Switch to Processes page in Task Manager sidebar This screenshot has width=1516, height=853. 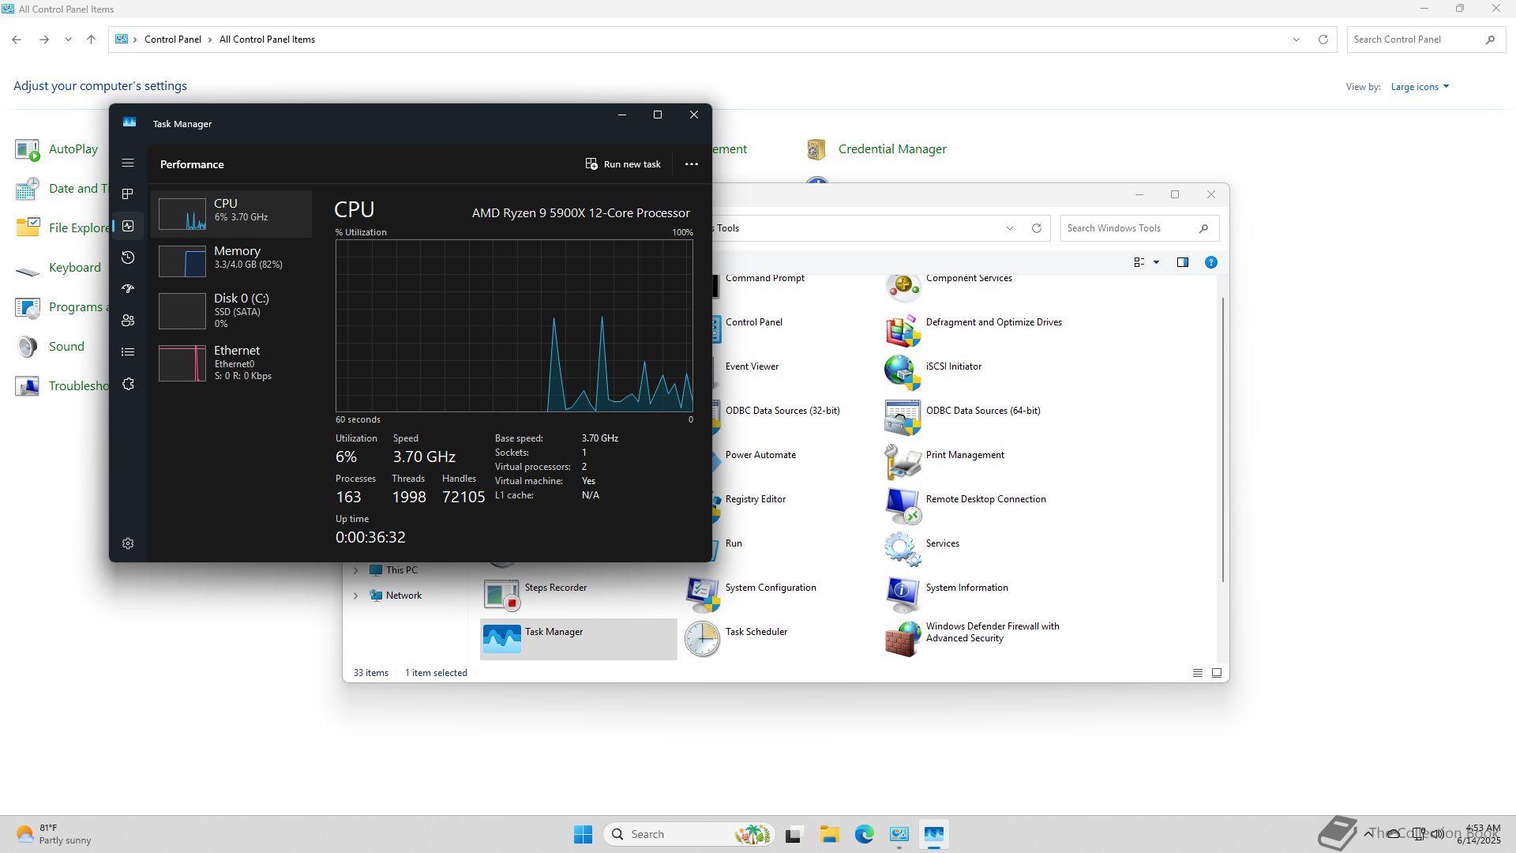click(x=128, y=194)
